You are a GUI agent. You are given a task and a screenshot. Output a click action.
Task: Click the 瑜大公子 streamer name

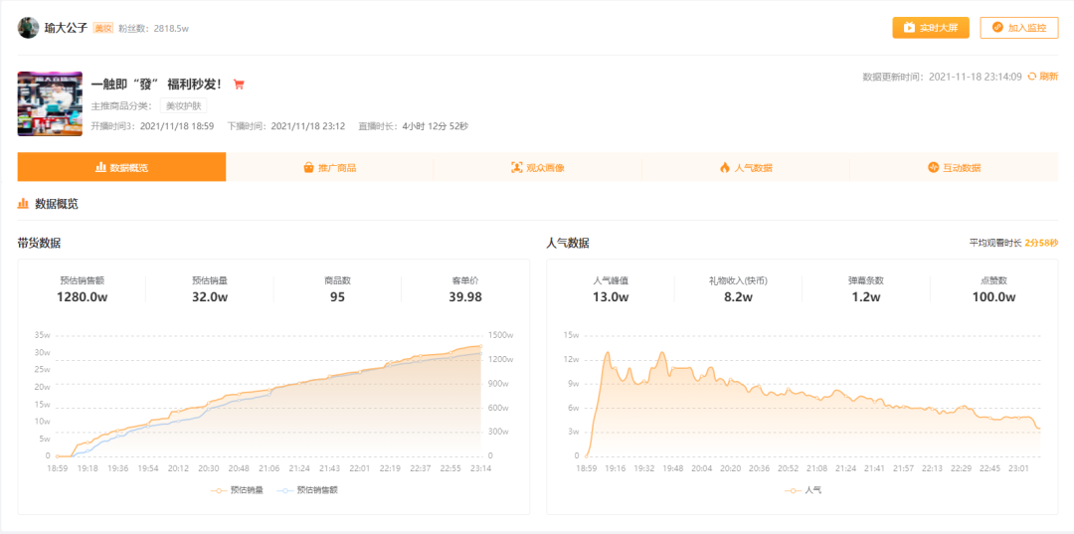(x=66, y=28)
